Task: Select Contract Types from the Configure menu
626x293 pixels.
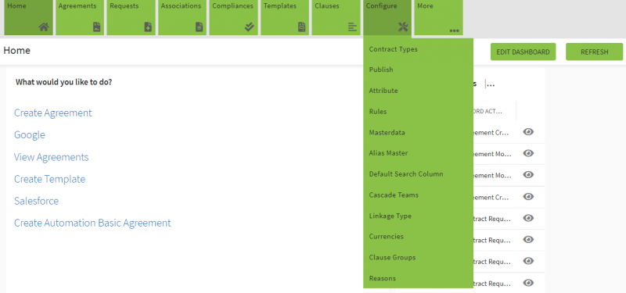Action: (394, 49)
